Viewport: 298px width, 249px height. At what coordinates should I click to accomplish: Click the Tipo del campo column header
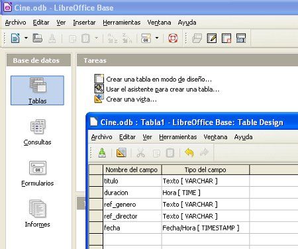pos(205,170)
